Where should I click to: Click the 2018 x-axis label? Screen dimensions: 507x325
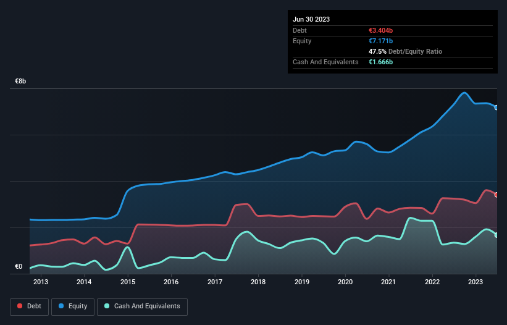pos(258,282)
